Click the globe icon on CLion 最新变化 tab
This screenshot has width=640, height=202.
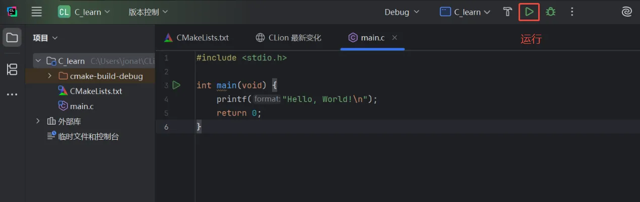(x=260, y=38)
